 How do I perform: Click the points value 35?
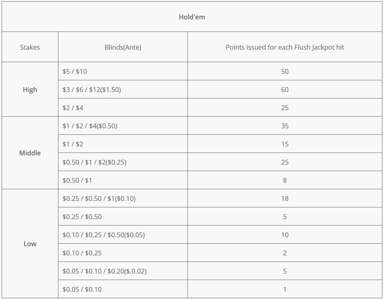click(284, 126)
